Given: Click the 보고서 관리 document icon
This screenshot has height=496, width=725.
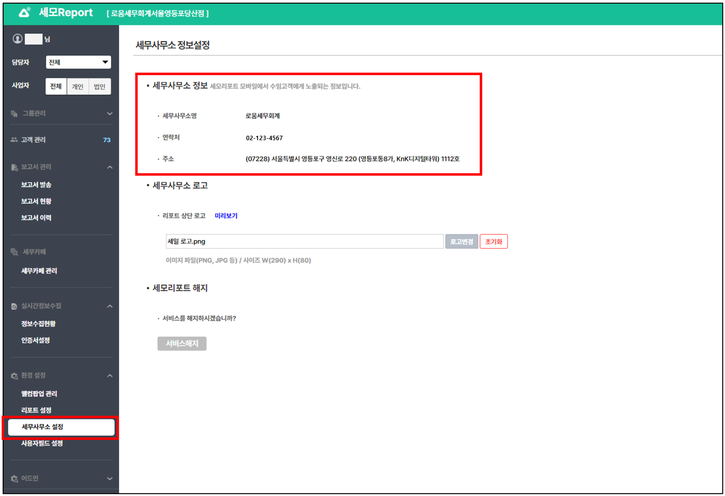Looking at the screenshot, I should coord(14,167).
